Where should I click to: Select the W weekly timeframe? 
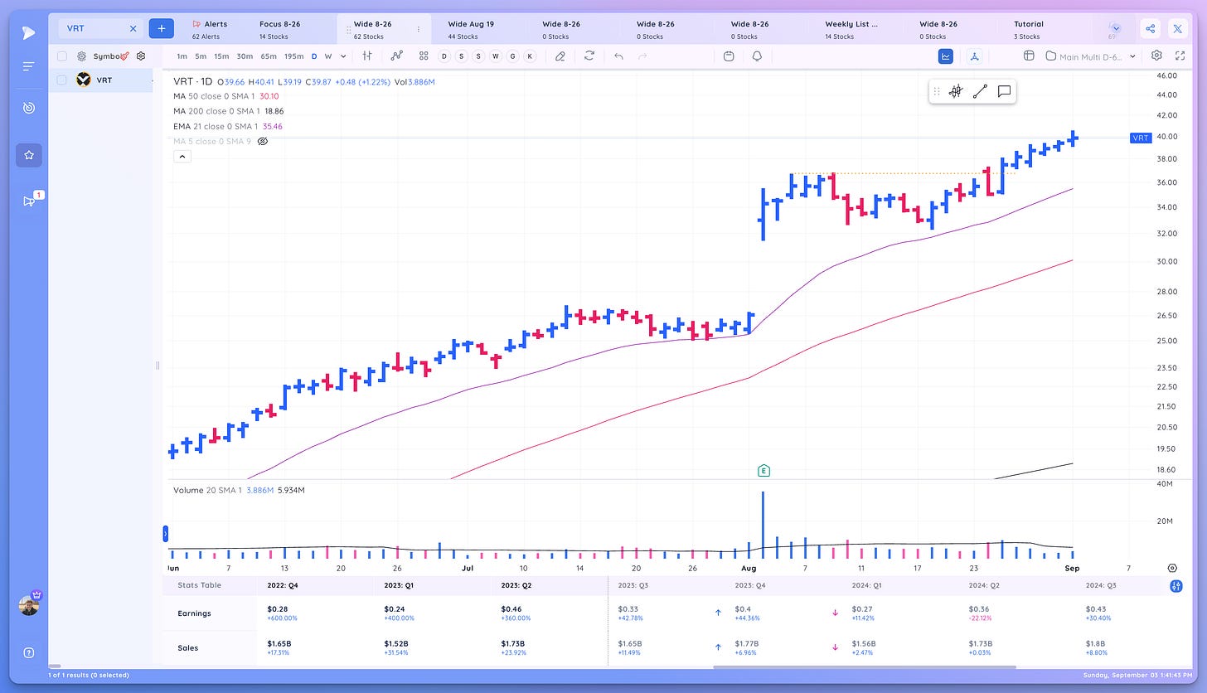click(x=328, y=56)
